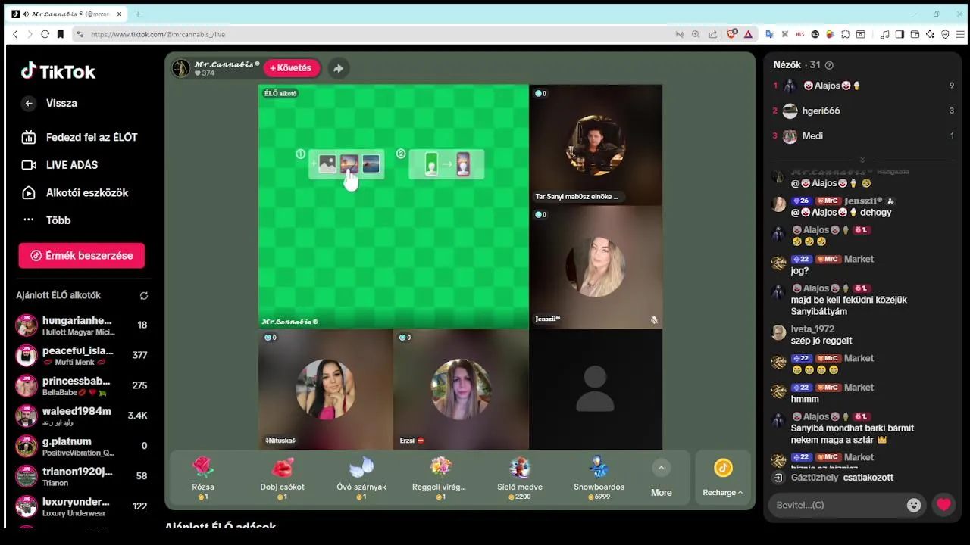Open Brave wallet icon
970x545 pixels.
click(x=915, y=34)
